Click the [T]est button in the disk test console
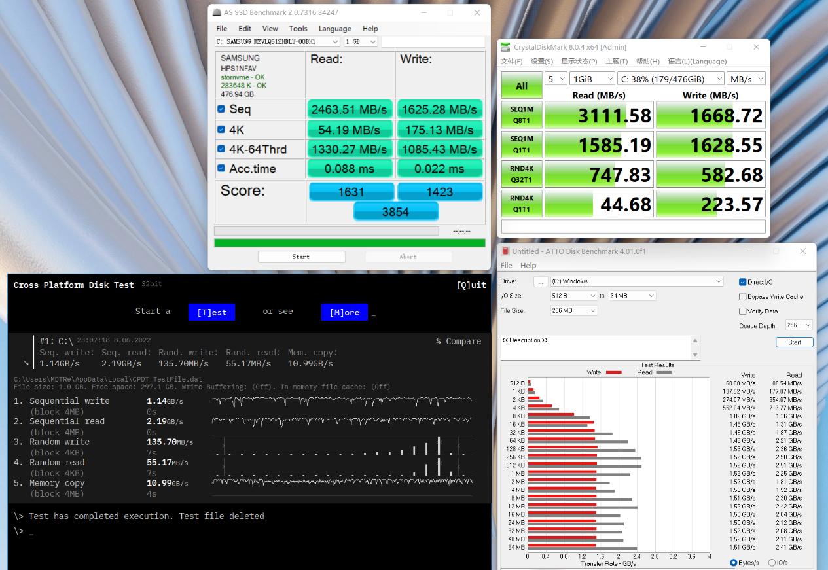This screenshot has width=828, height=570. coord(211,312)
